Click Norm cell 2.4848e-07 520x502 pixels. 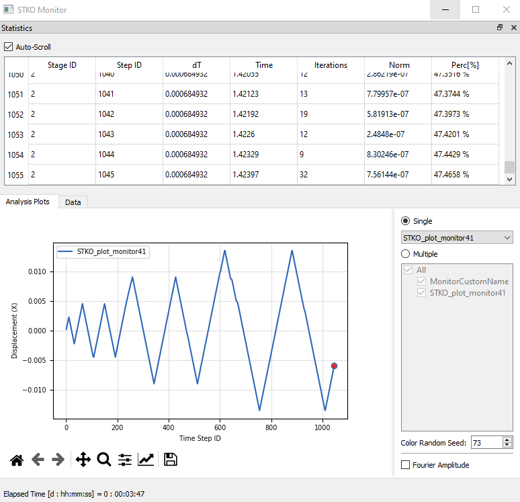point(398,134)
